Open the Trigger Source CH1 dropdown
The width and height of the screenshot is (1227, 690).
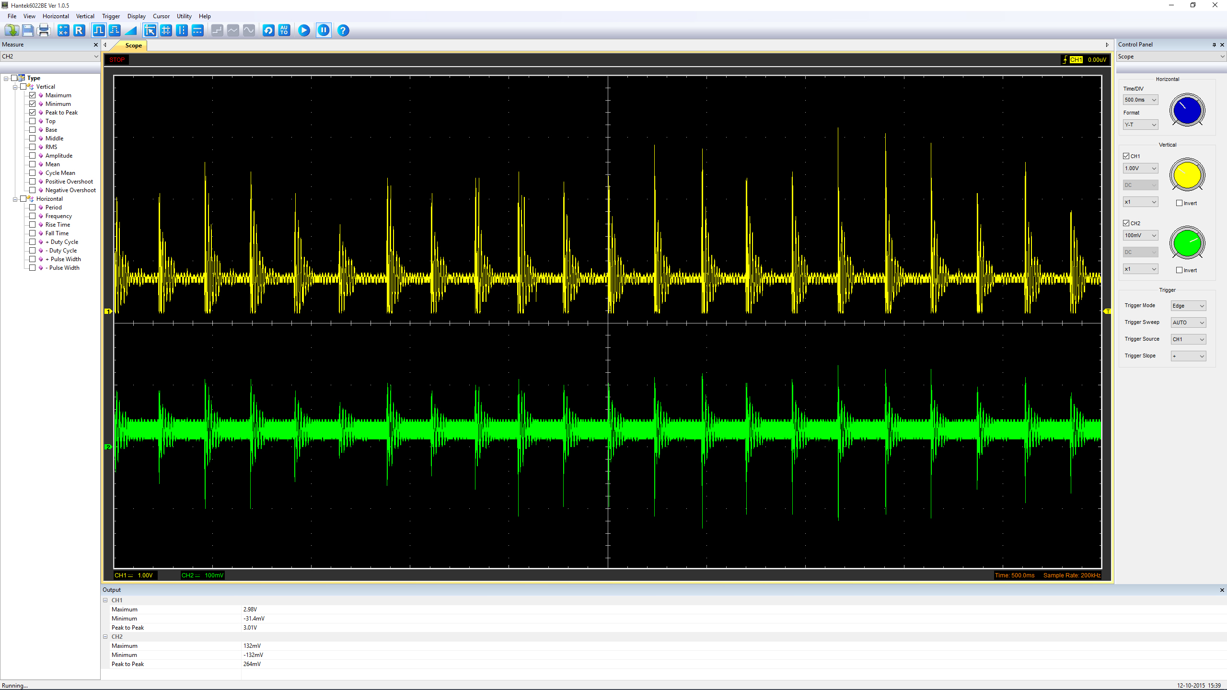1188,339
